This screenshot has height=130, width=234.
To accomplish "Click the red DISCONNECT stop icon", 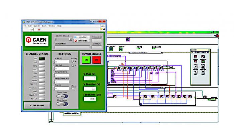I will [76, 41].
